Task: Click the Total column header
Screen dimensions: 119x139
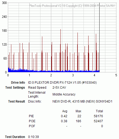Action: click(99, 111)
